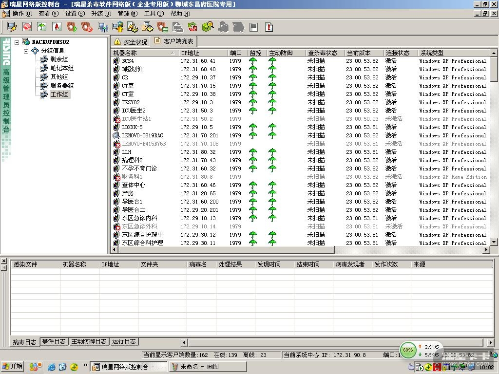Click the computer with globe and yellow arrow icon

[x=118, y=27]
